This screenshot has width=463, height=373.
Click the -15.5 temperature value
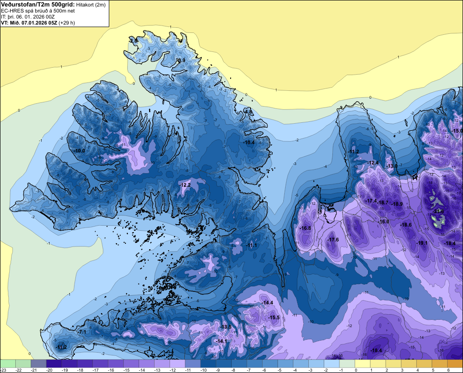274,317
